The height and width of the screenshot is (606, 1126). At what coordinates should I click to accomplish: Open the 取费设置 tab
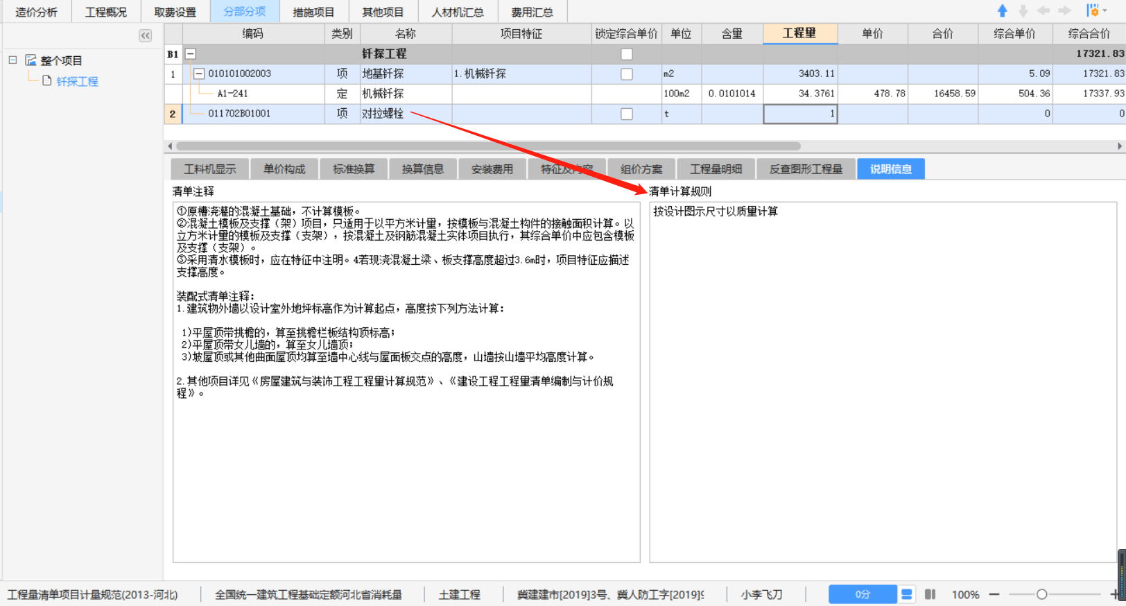[175, 12]
